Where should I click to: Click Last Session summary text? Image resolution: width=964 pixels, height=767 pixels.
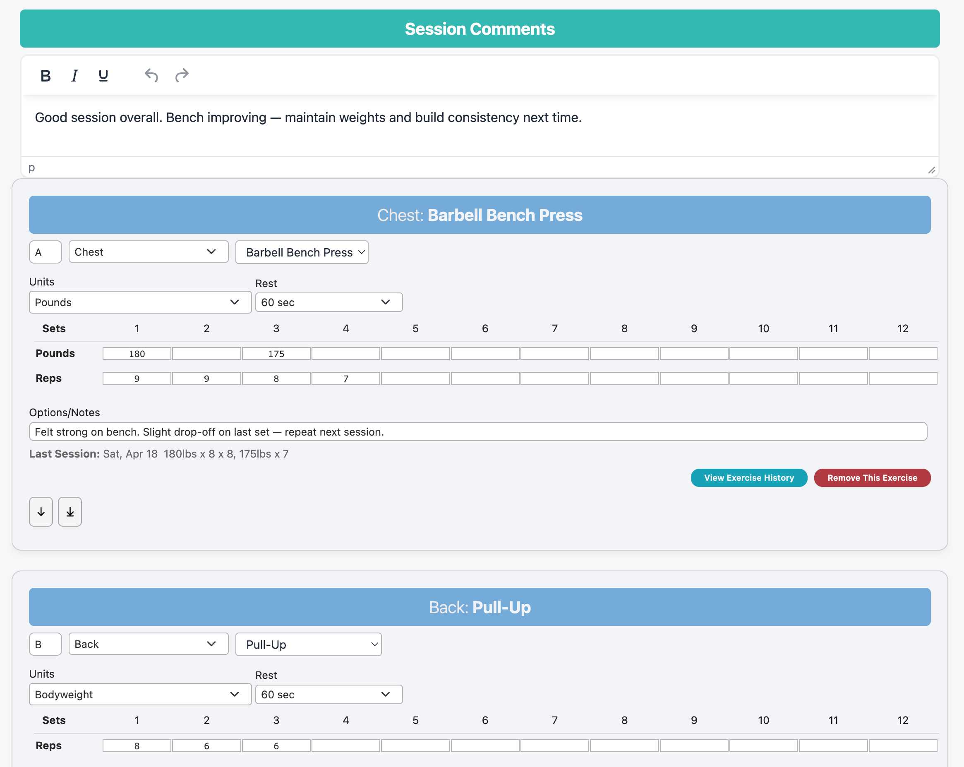159,454
